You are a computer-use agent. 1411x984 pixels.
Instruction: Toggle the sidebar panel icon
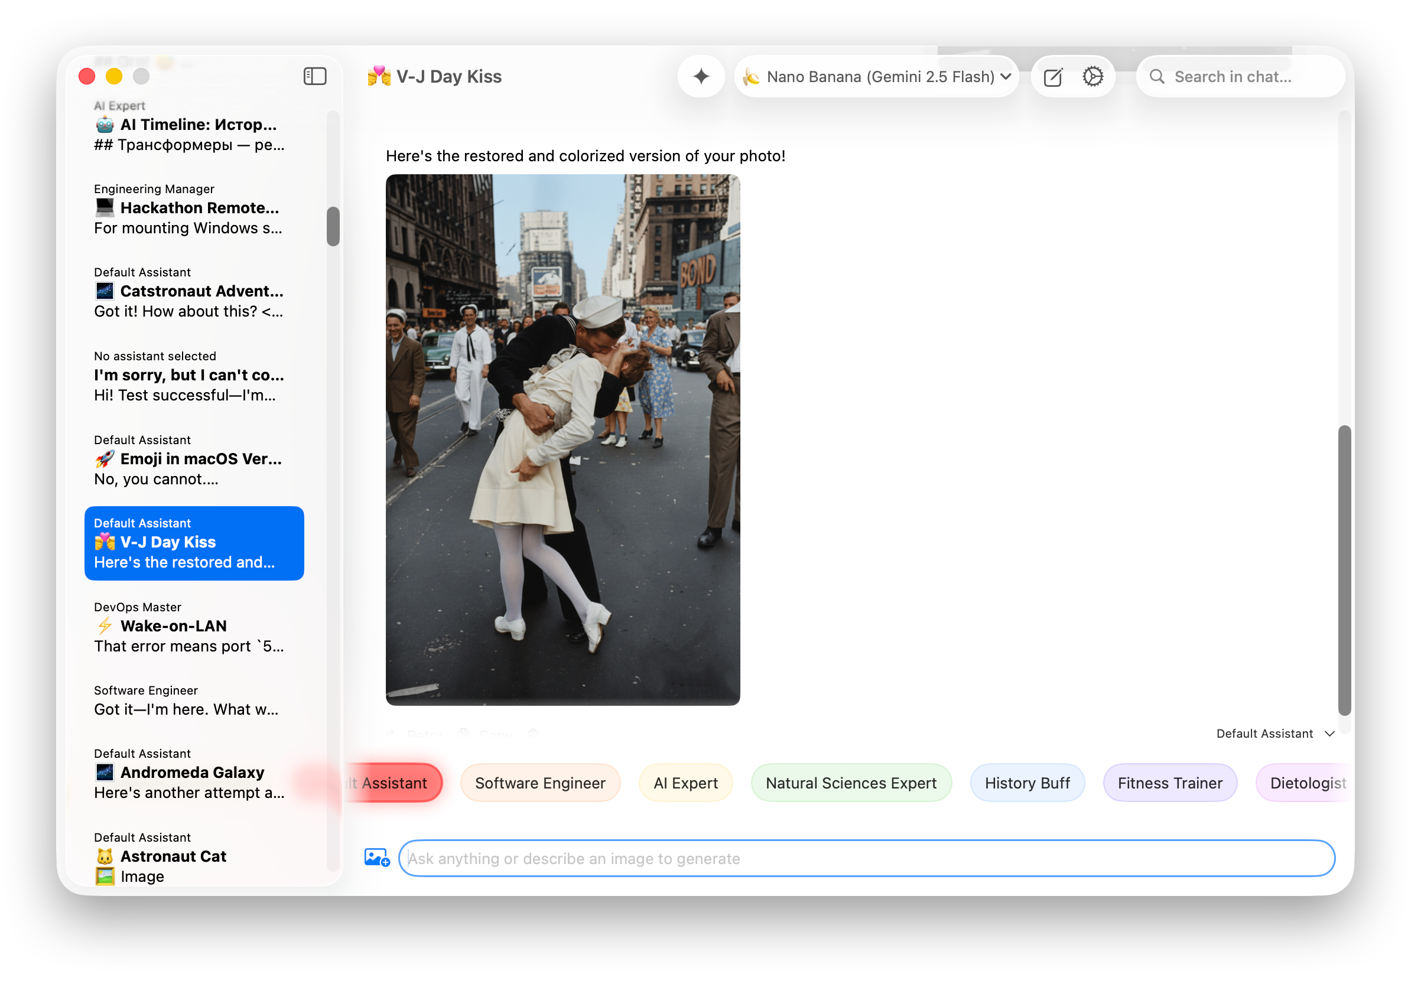click(315, 76)
